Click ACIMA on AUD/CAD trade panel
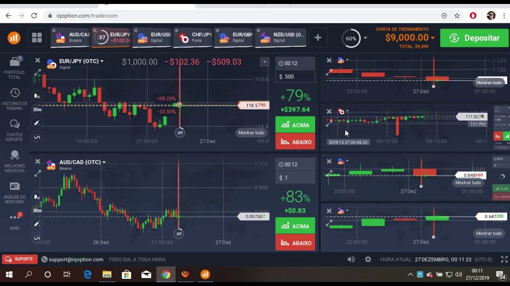Image resolution: width=510 pixels, height=286 pixels. pos(295,226)
